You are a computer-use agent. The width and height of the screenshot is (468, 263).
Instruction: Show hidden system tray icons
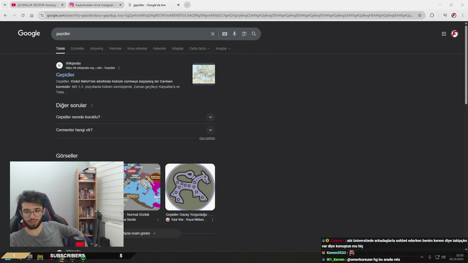[422, 257]
